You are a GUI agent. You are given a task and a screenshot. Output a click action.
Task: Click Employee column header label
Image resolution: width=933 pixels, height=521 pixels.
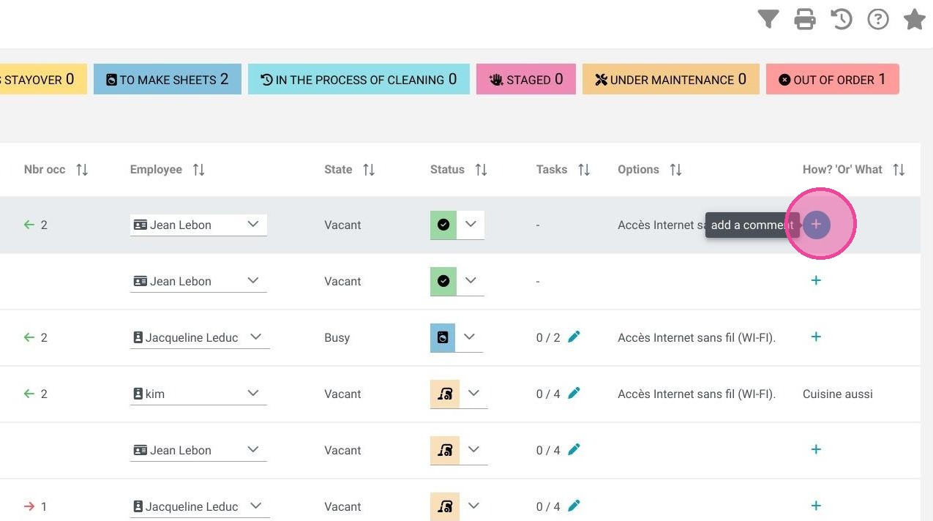pos(156,170)
